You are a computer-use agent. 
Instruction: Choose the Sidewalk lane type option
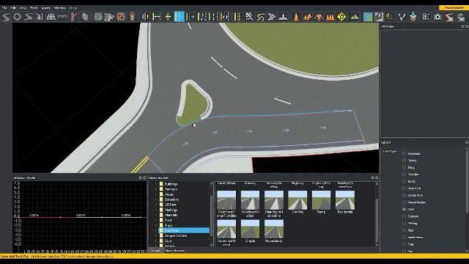pos(404,216)
